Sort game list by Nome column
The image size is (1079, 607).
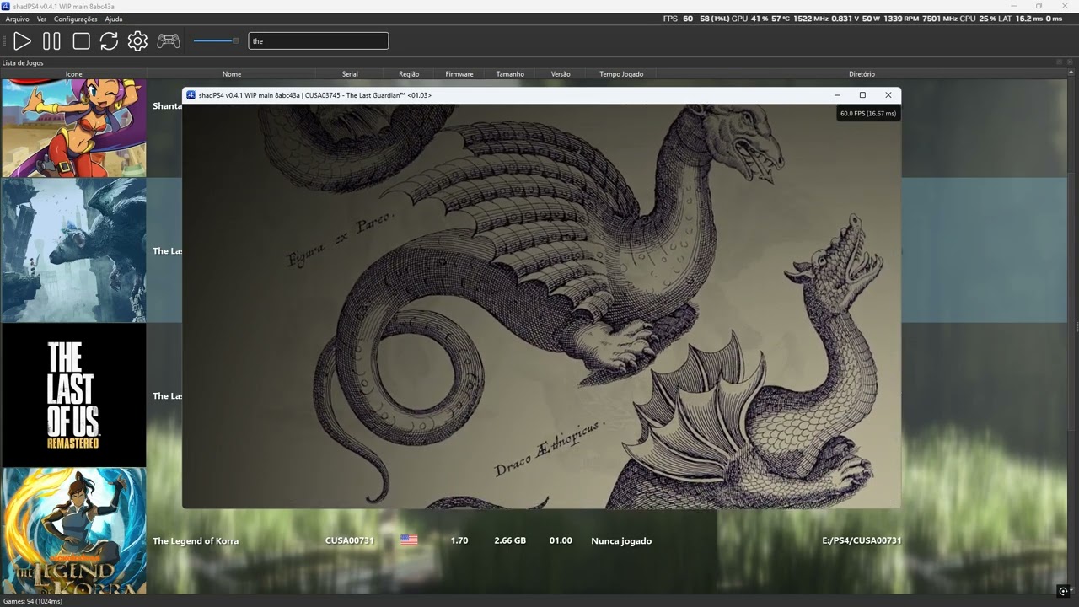232,74
